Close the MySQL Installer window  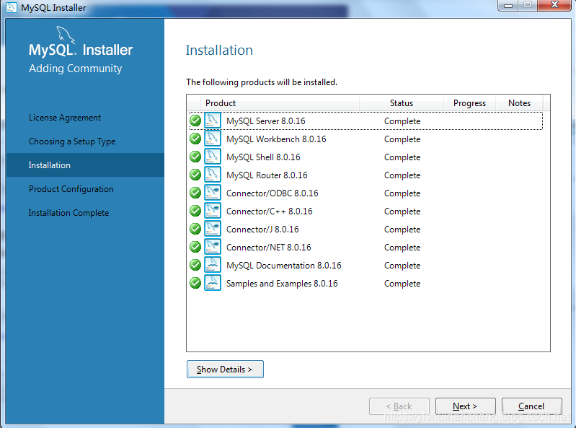click(554, 5)
